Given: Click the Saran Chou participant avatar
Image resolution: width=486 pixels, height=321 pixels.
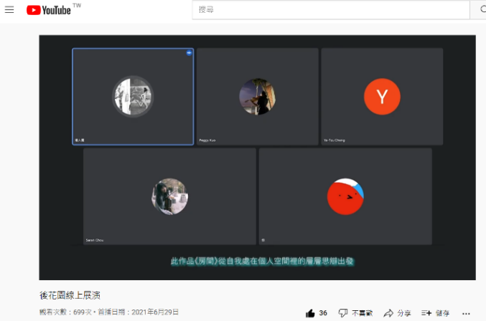Looking at the screenshot, I should coord(169,196).
